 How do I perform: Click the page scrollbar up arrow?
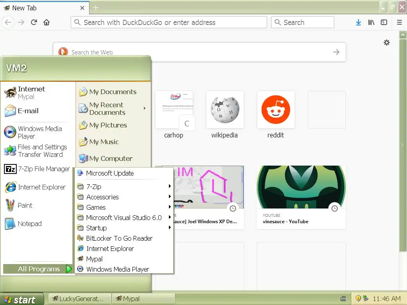coord(403,35)
